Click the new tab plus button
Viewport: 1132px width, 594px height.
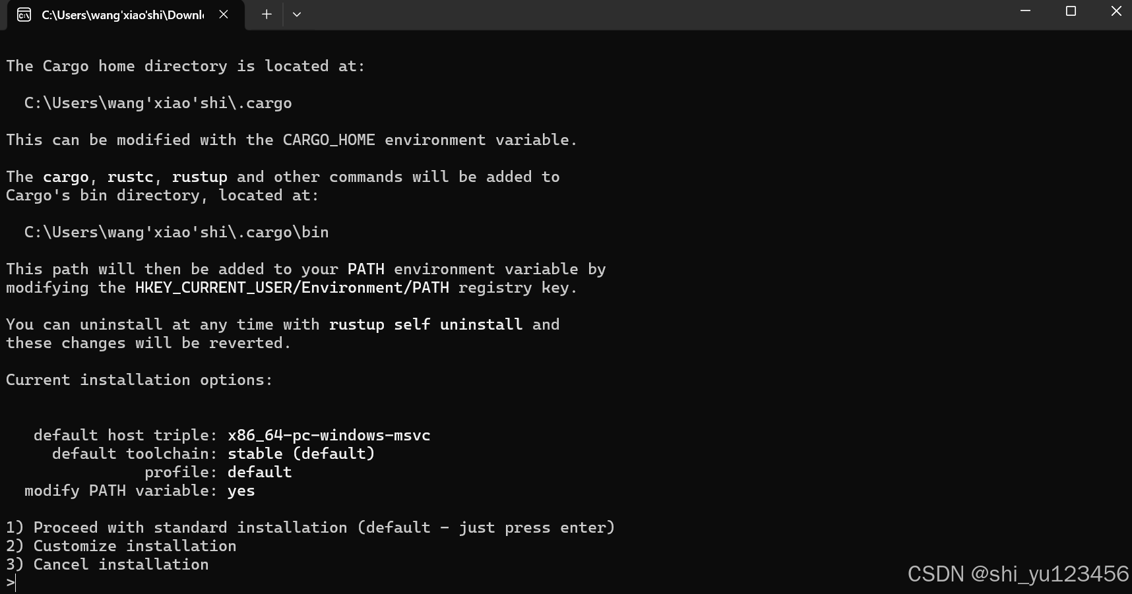click(267, 14)
